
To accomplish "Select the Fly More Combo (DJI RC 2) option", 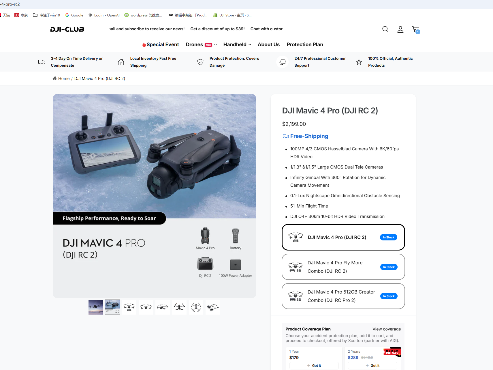I will click(x=343, y=267).
